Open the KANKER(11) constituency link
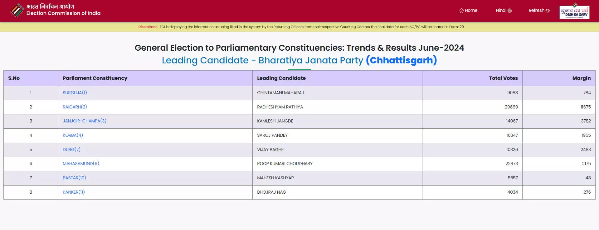The height and width of the screenshot is (230, 599). [74, 192]
